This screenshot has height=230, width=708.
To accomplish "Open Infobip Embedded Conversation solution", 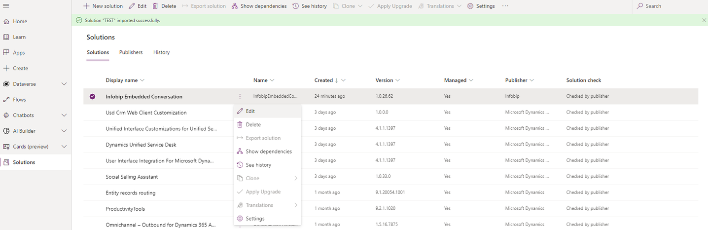I will click(144, 97).
